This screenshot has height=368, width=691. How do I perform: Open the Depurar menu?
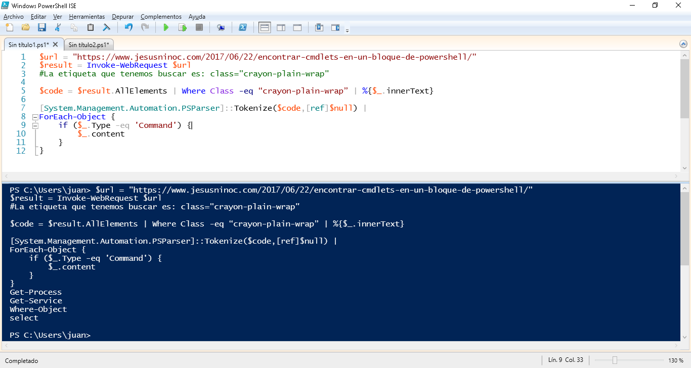(122, 16)
